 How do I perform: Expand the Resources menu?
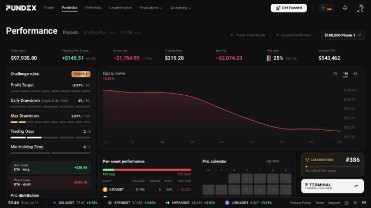pos(151,8)
